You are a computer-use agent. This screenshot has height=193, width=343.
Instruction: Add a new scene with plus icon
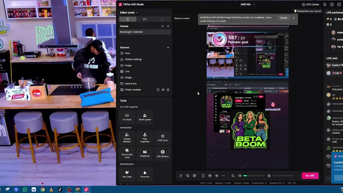[x=168, y=26]
